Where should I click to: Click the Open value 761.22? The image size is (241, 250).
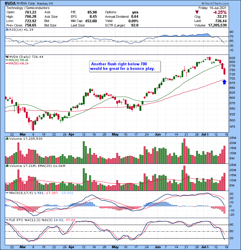click(x=30, y=12)
